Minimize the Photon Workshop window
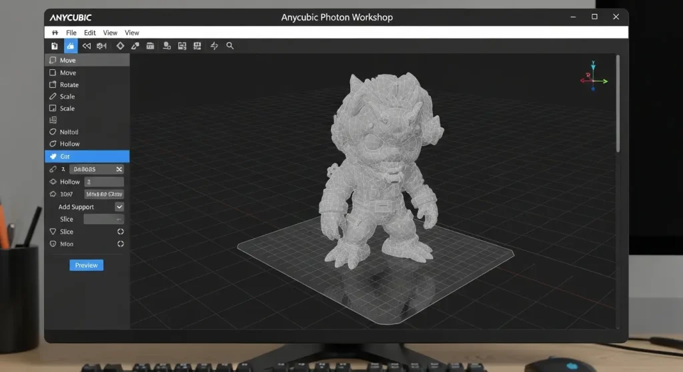 click(x=573, y=17)
